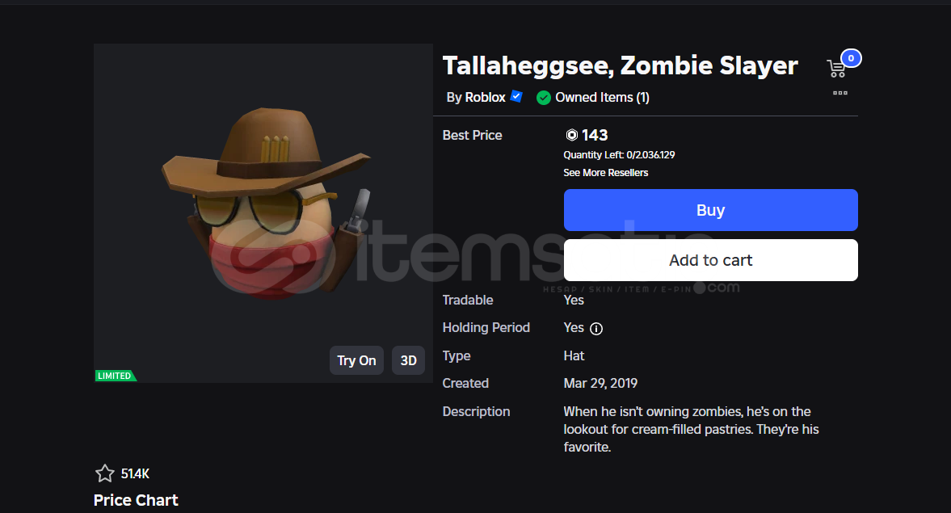Click the description text about cream-filled pastries

click(691, 429)
